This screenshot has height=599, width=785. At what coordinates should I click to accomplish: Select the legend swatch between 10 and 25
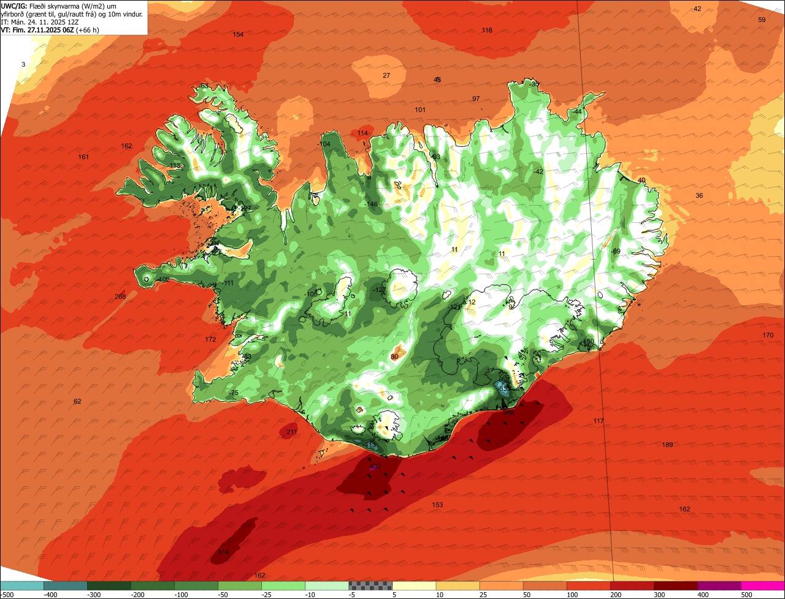click(x=458, y=586)
